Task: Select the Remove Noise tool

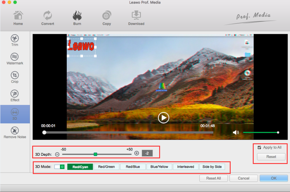Action: click(15, 132)
